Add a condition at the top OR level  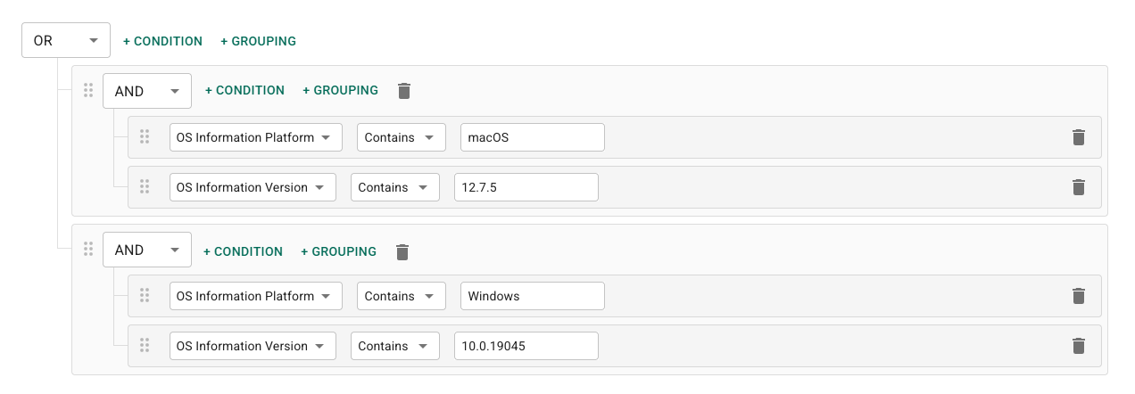162,41
